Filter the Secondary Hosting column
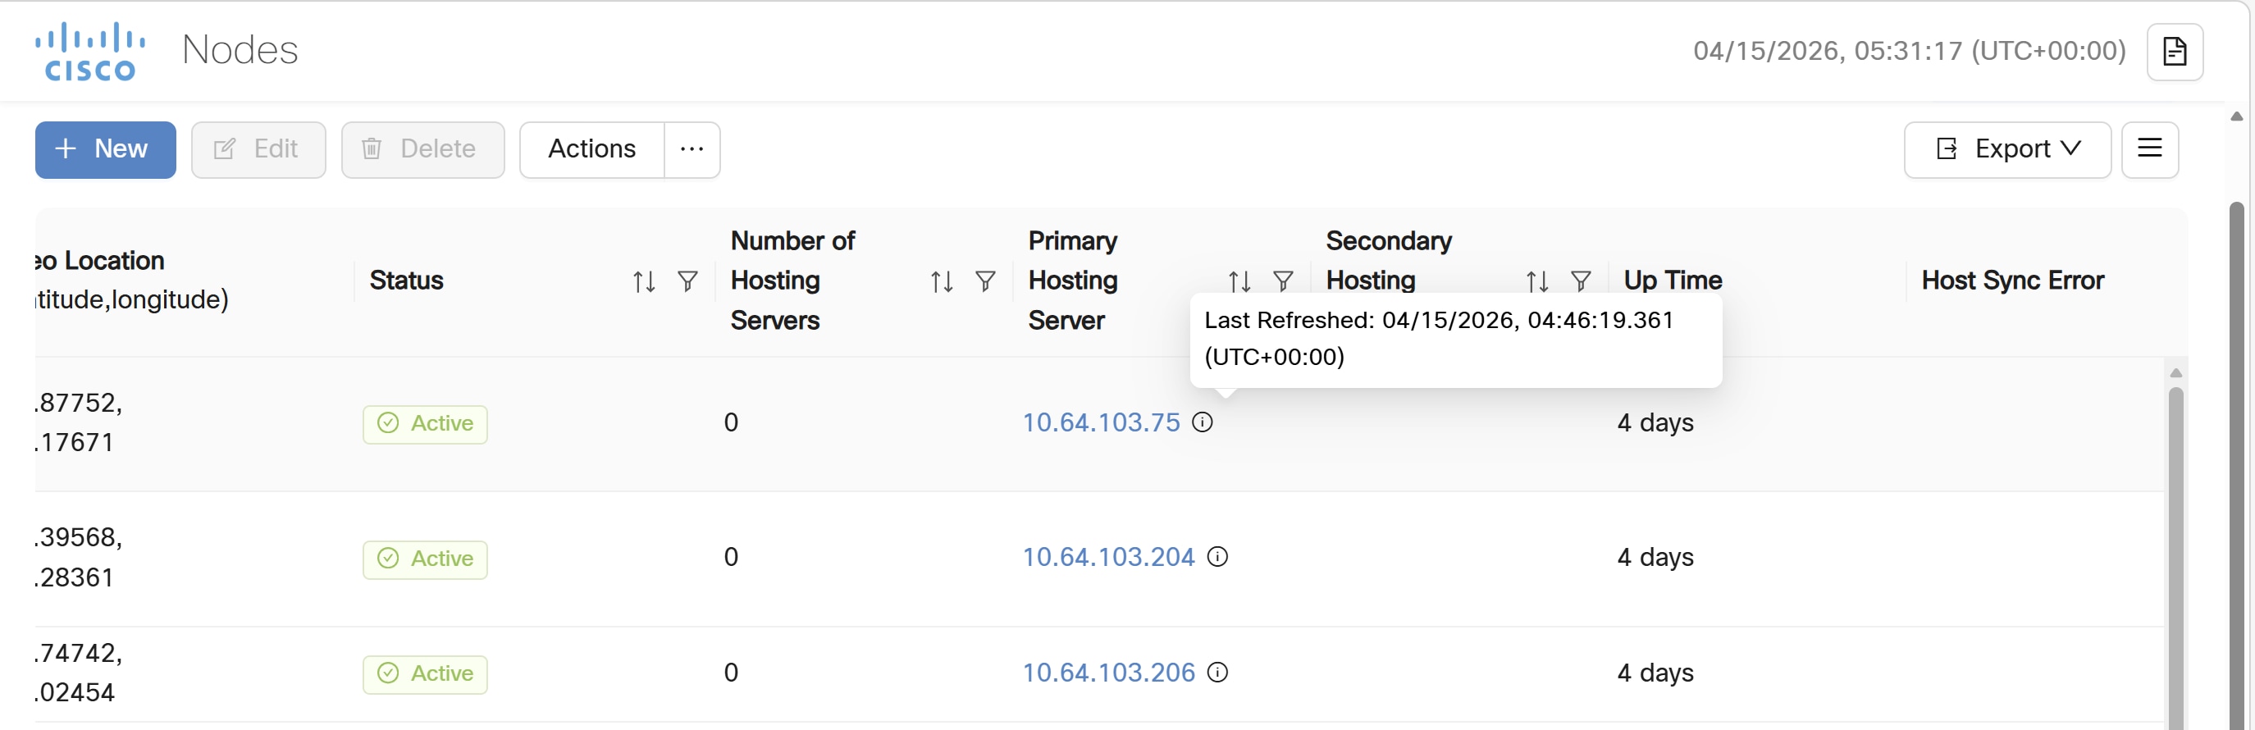2255x730 pixels. tap(1580, 282)
